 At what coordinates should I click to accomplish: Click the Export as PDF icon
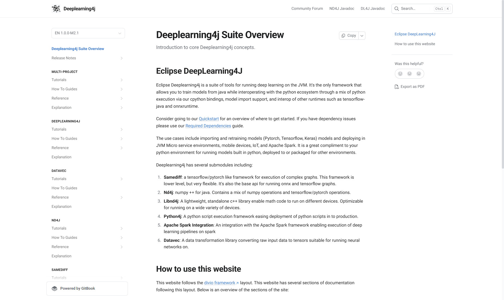coord(397,87)
